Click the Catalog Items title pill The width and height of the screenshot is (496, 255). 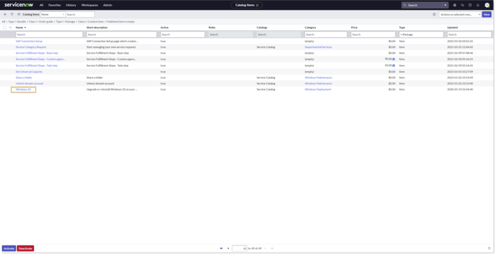click(x=247, y=5)
